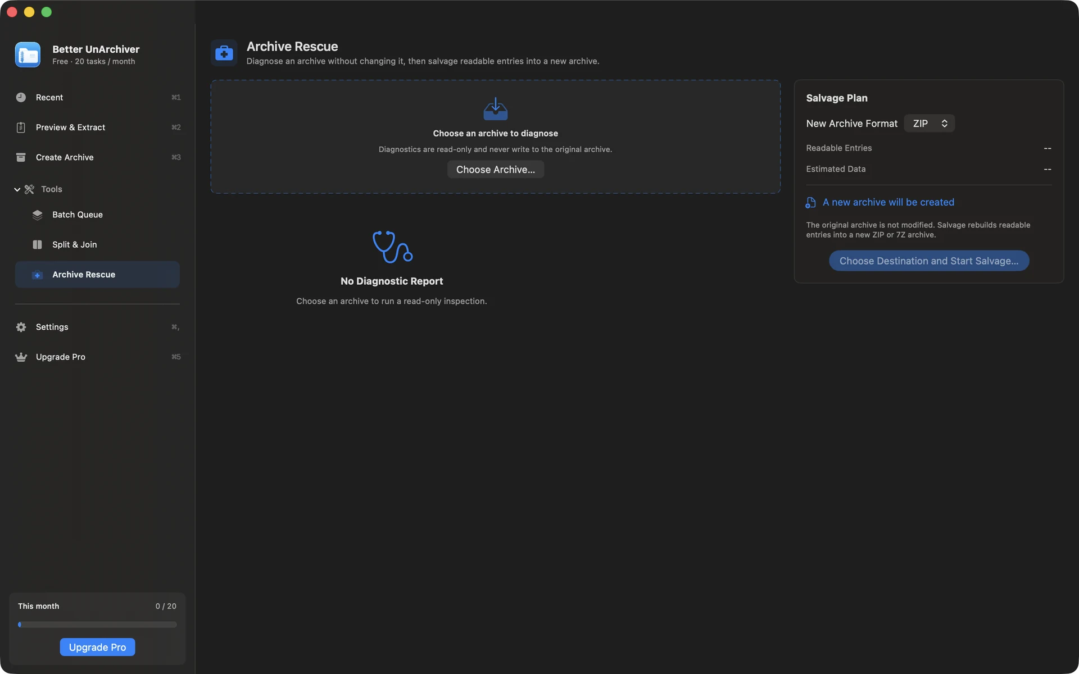This screenshot has width=1079, height=674.
Task: Open the Recent section
Action: [x=97, y=97]
